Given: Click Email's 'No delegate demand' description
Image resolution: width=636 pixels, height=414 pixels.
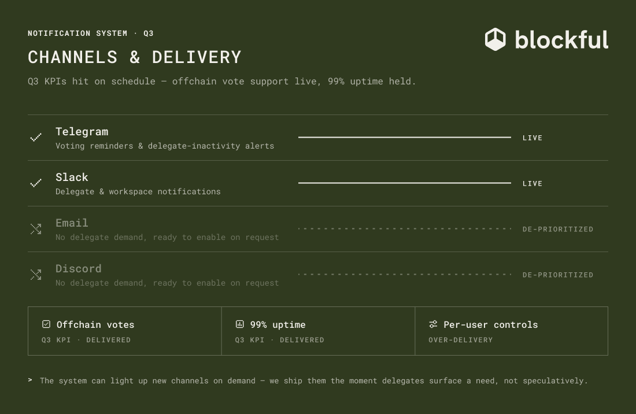Looking at the screenshot, I should tap(167, 237).
